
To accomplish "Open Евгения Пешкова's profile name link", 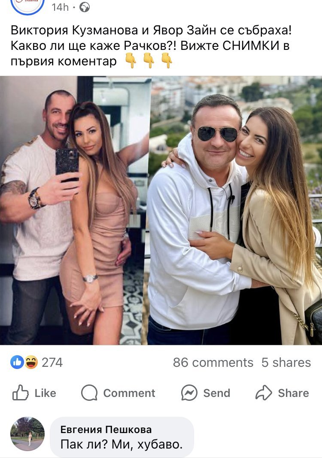I will [106, 430].
